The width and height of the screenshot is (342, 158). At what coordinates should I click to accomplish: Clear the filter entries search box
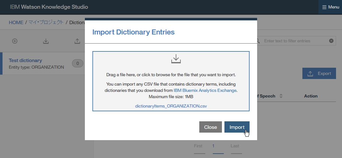point(331,41)
